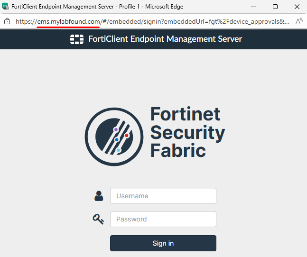The image size is (307, 257).
Task: Click the FortiClient Endpoint Management Server header title
Action: [x=165, y=39]
